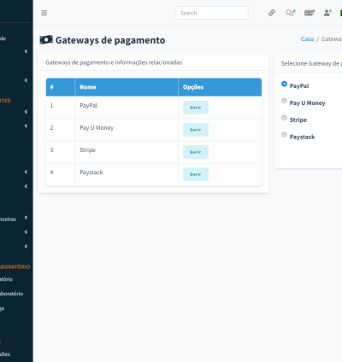This screenshot has width=342, height=362.
Task: Click the Pay U Money radio label
Action: point(308,102)
